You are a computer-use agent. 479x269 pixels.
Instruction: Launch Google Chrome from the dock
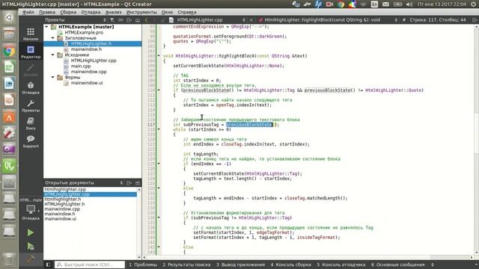click(x=9, y=51)
